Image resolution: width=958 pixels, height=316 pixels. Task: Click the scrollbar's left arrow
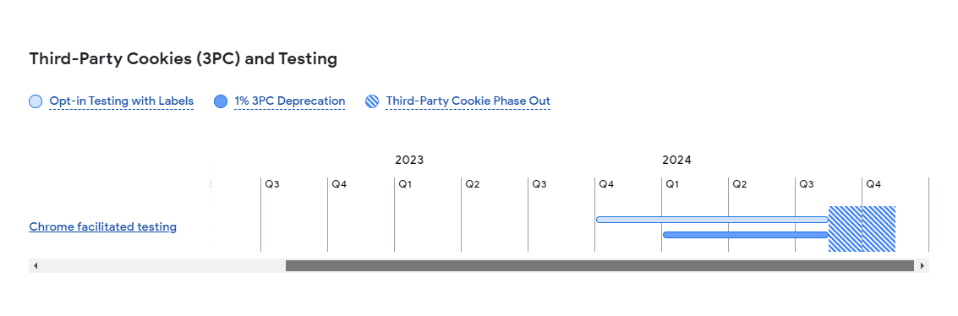36,265
